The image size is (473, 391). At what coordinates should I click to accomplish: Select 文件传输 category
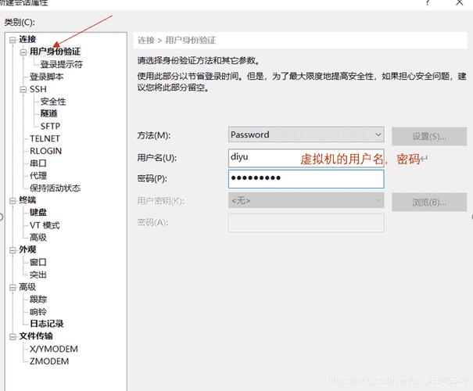[36, 336]
